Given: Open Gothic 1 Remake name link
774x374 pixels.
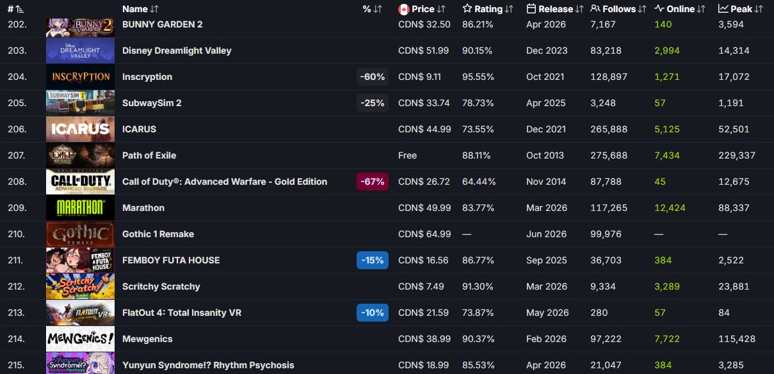Looking at the screenshot, I should pos(158,234).
